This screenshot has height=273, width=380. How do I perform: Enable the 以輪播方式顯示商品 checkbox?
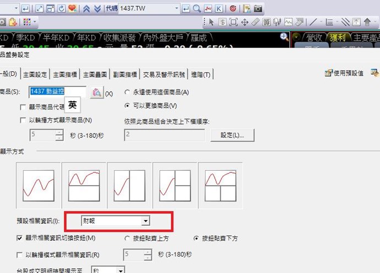pos(23,120)
